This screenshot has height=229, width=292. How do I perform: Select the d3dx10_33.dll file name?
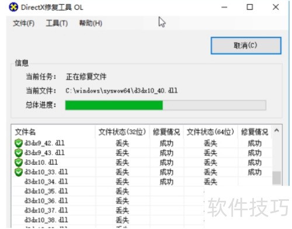pyautogui.click(x=46, y=172)
